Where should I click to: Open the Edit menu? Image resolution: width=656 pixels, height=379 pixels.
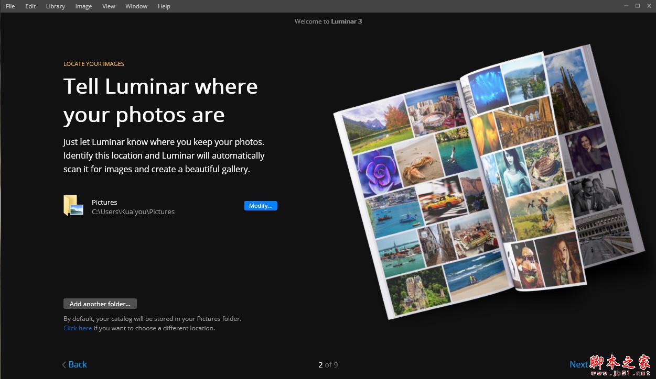pos(30,6)
